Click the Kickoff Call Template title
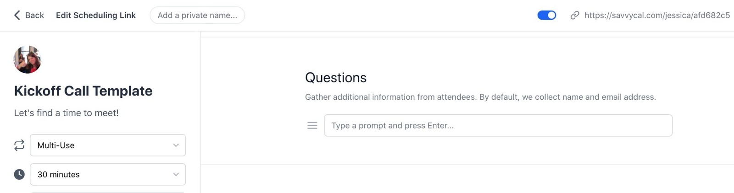This screenshot has width=734, height=193. (x=83, y=91)
